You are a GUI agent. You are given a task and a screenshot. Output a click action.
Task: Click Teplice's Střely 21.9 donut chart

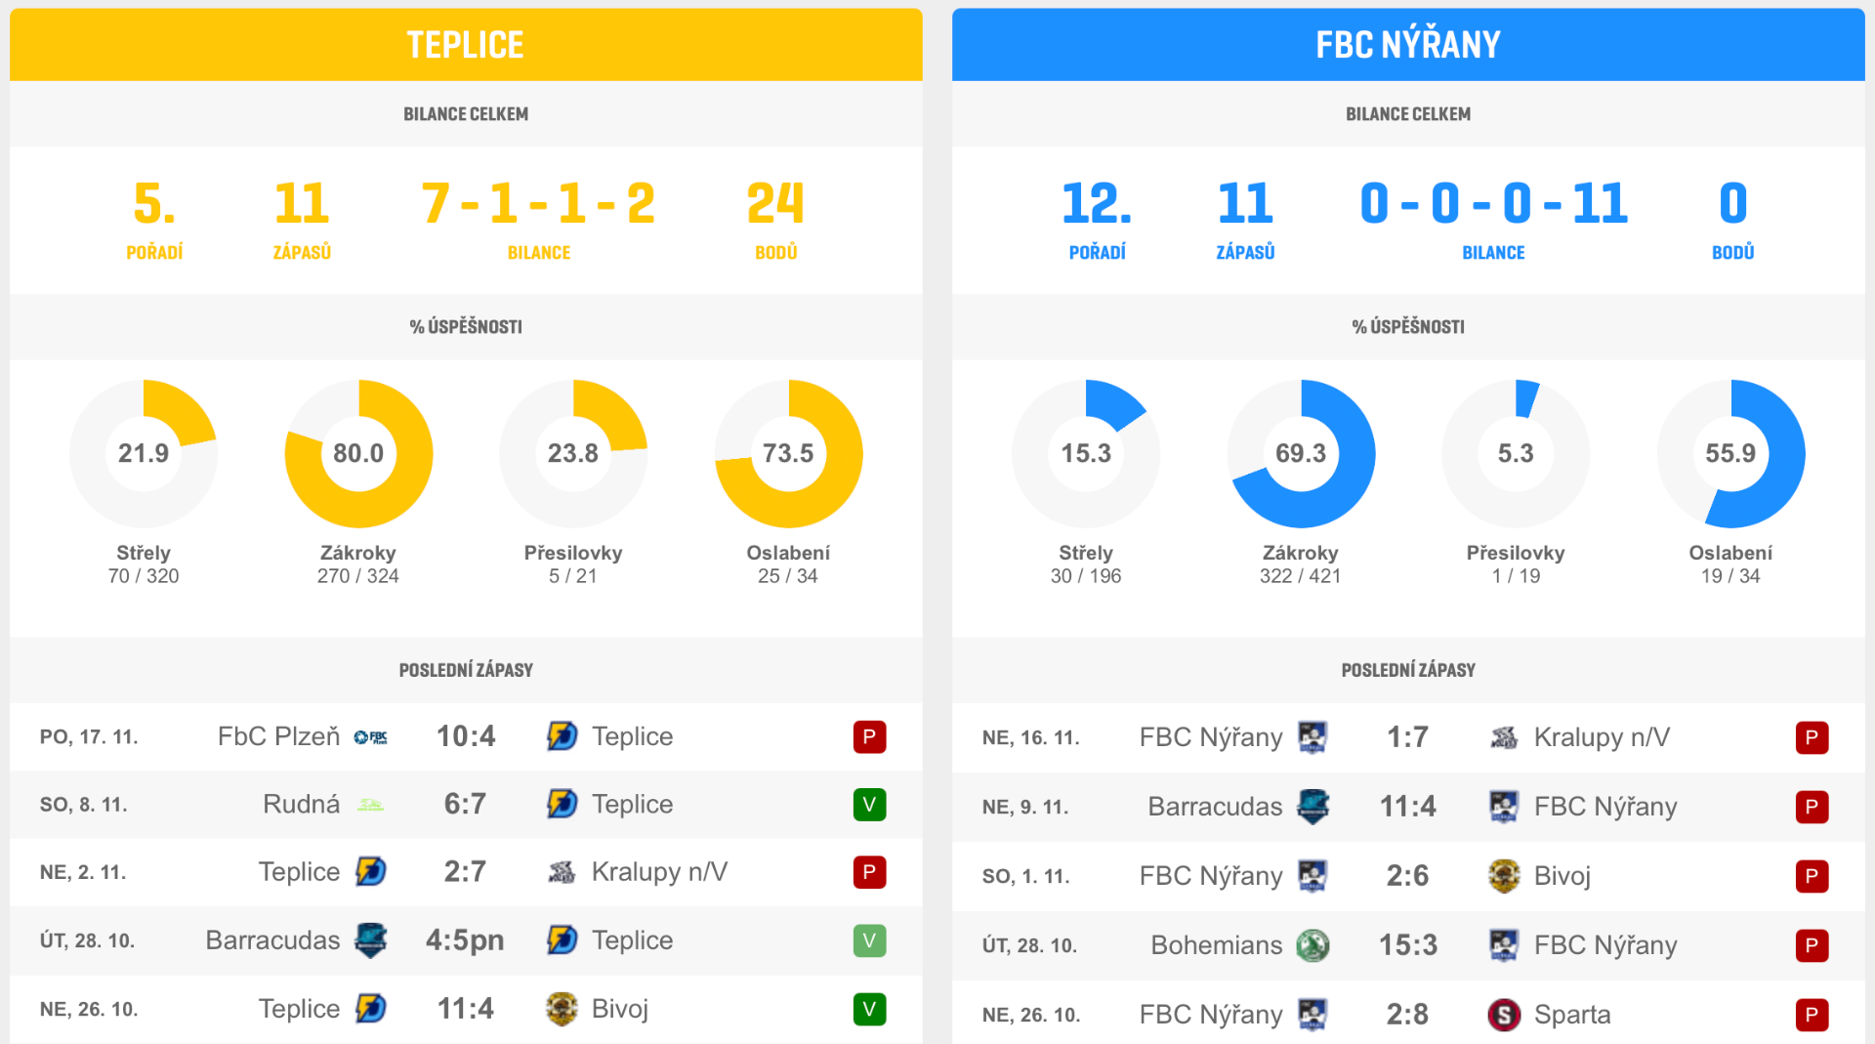pos(144,454)
